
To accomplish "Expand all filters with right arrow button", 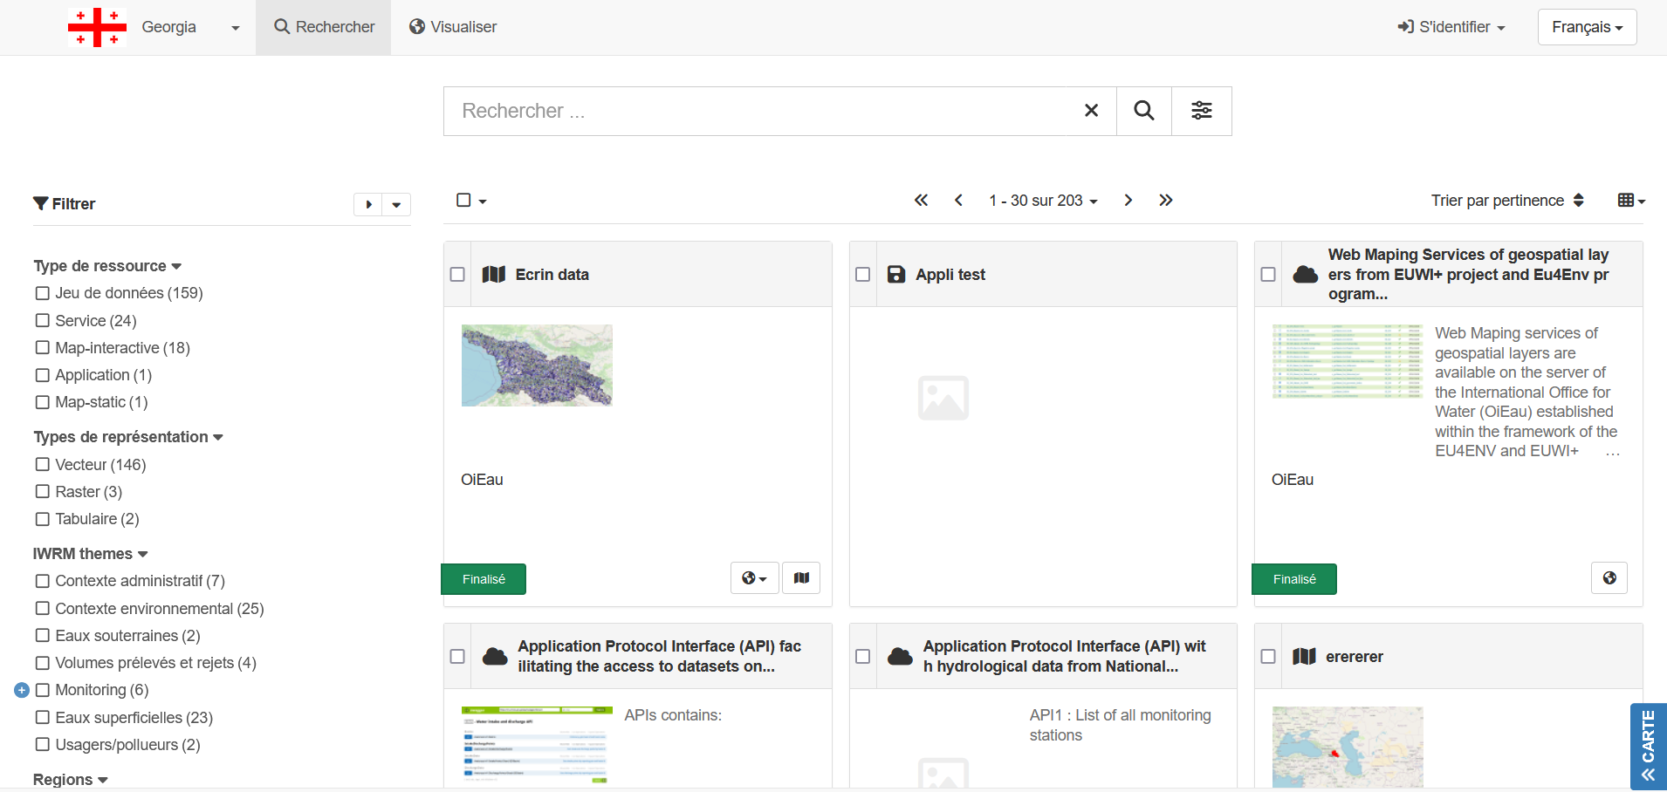I will pyautogui.click(x=368, y=204).
